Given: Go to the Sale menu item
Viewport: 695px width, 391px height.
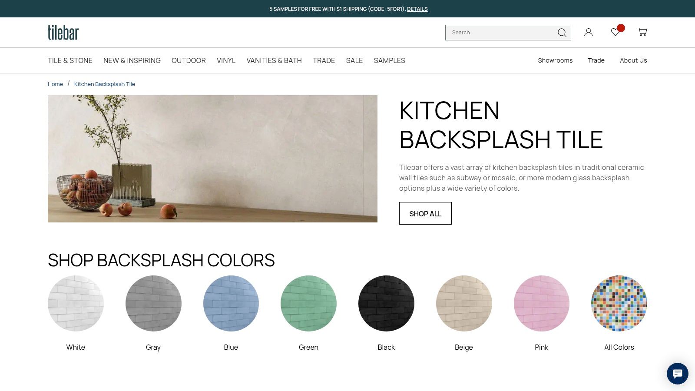Looking at the screenshot, I should click(x=354, y=60).
